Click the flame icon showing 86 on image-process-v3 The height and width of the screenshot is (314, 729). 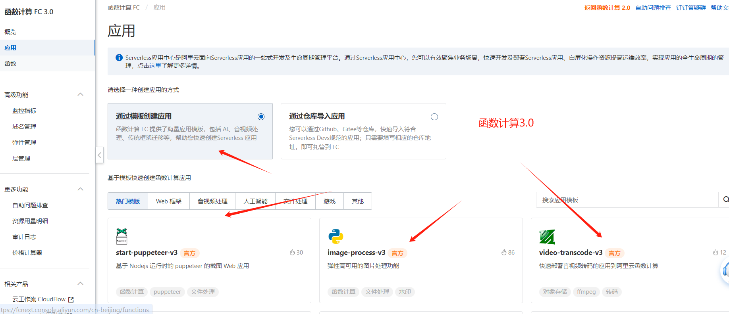point(504,253)
